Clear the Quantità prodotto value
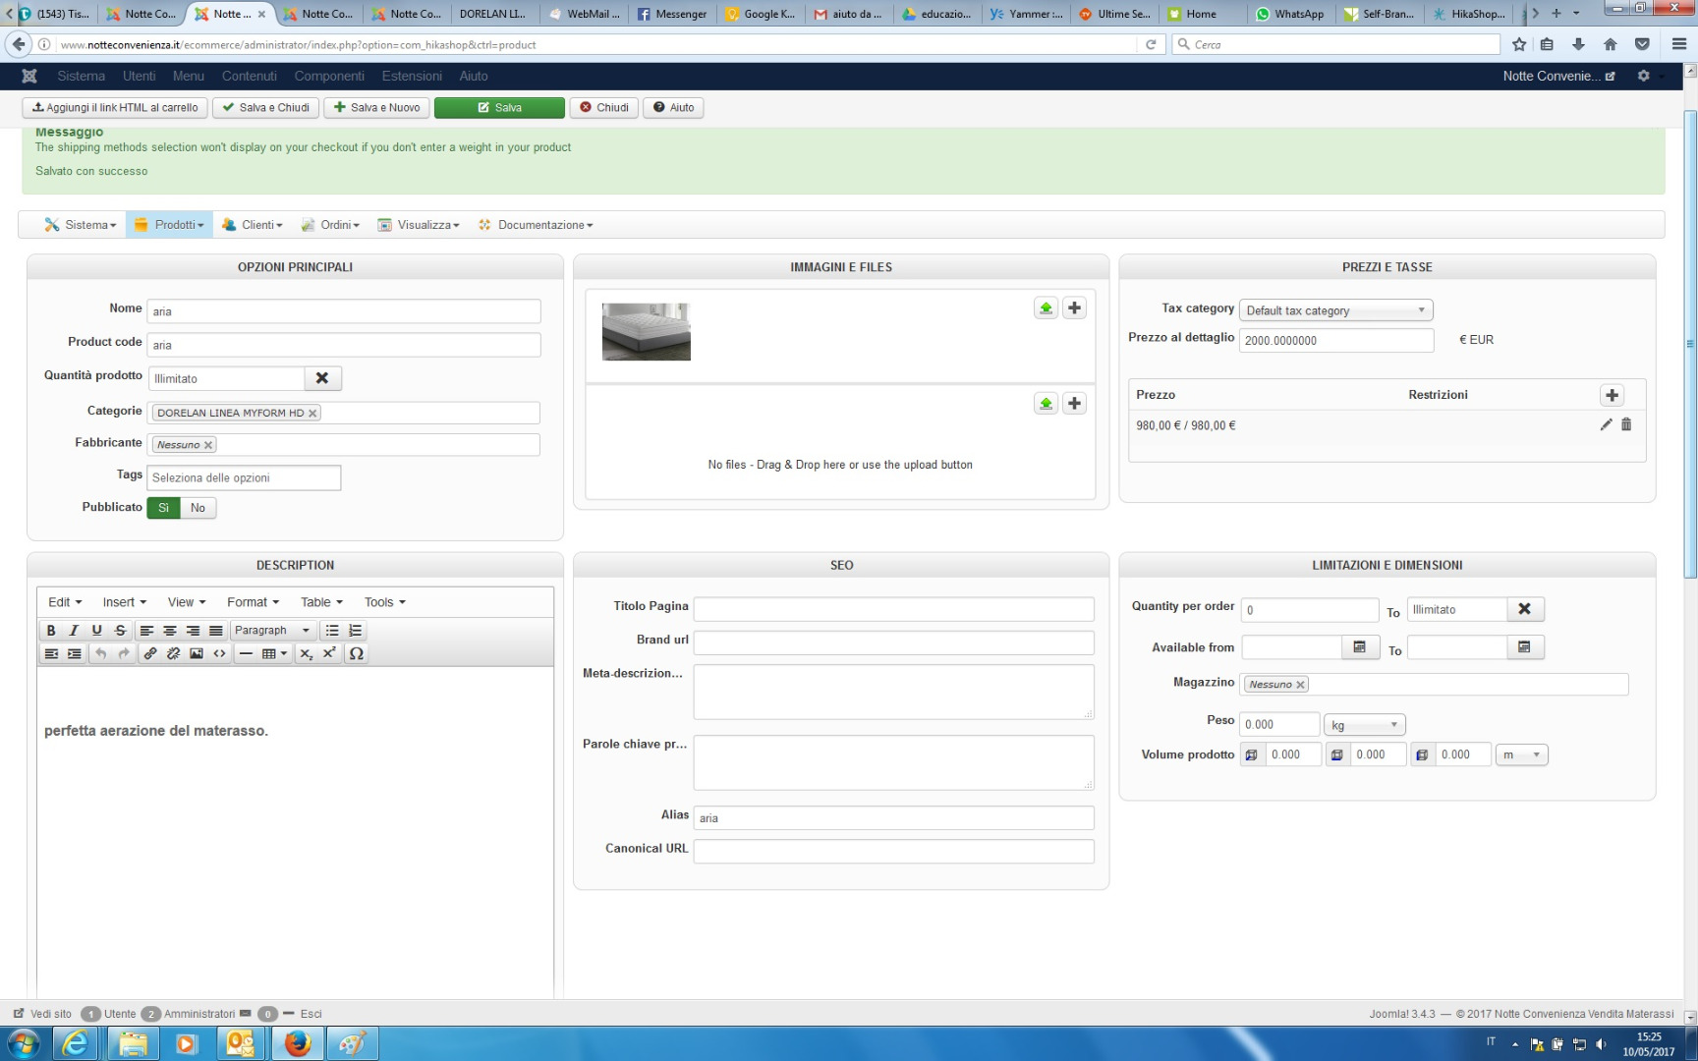Image resolution: width=1698 pixels, height=1061 pixels. [322, 378]
